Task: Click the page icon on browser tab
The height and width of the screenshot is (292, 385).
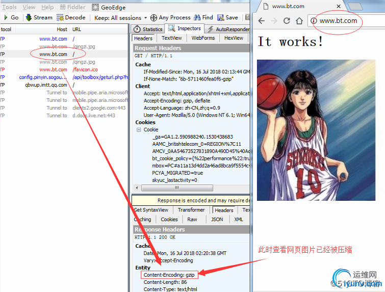Action: (x=266, y=7)
